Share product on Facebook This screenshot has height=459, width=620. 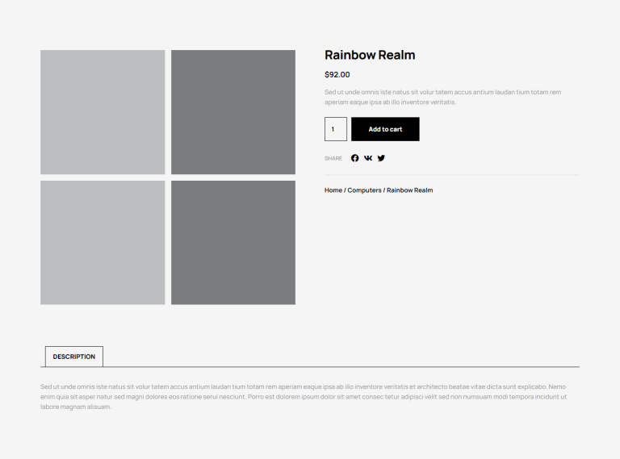pyautogui.click(x=354, y=158)
